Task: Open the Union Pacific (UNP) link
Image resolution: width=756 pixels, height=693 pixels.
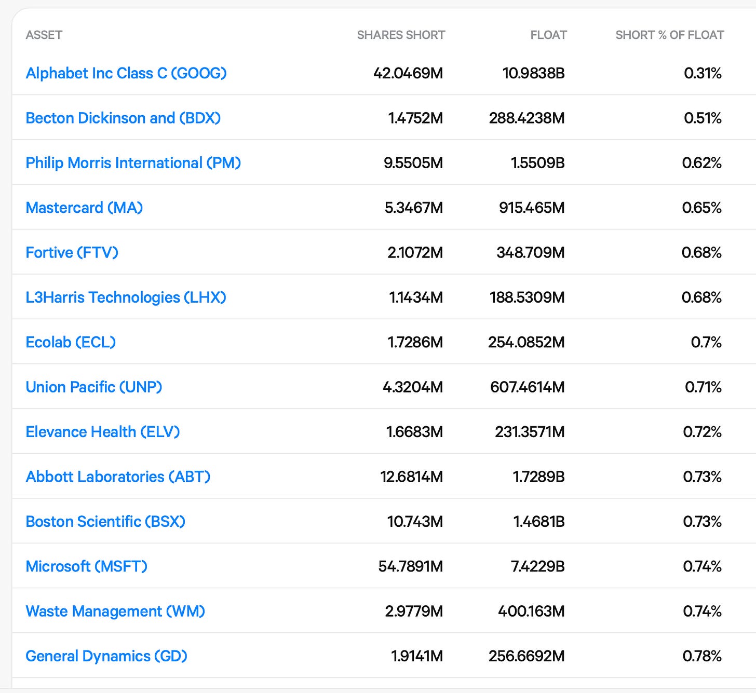Action: click(94, 387)
